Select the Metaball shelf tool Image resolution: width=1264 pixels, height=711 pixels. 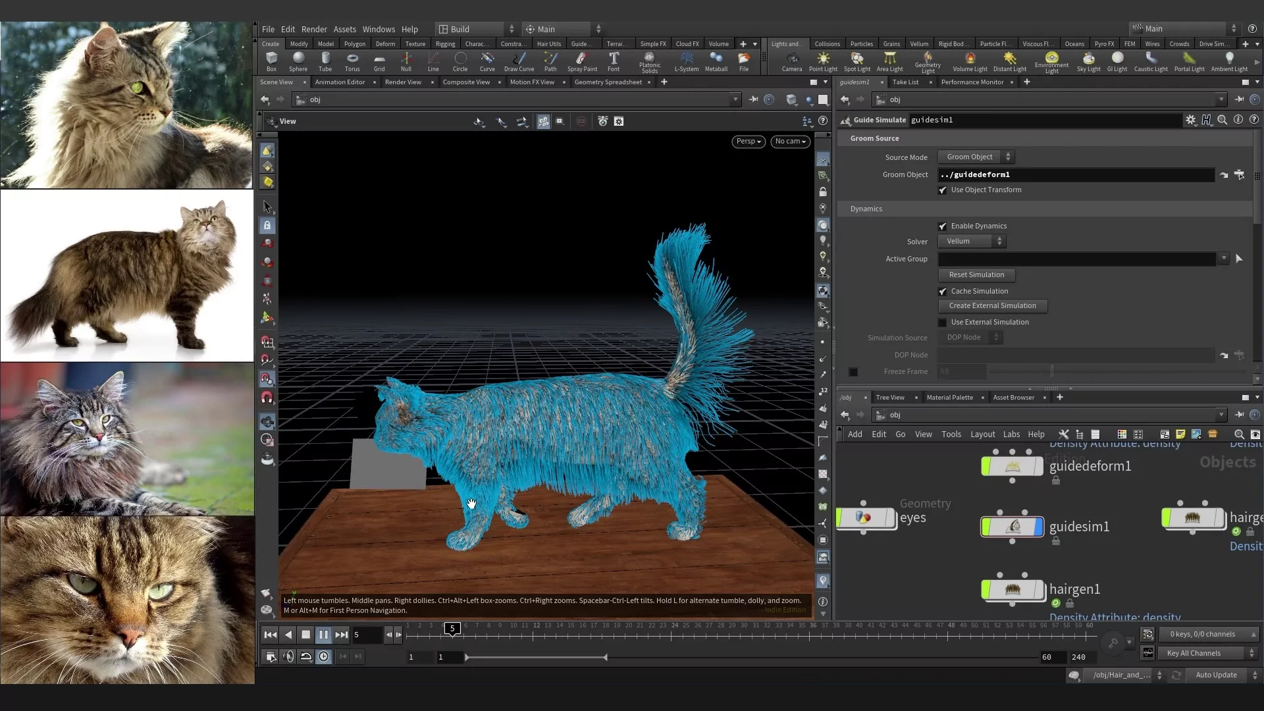coord(716,61)
